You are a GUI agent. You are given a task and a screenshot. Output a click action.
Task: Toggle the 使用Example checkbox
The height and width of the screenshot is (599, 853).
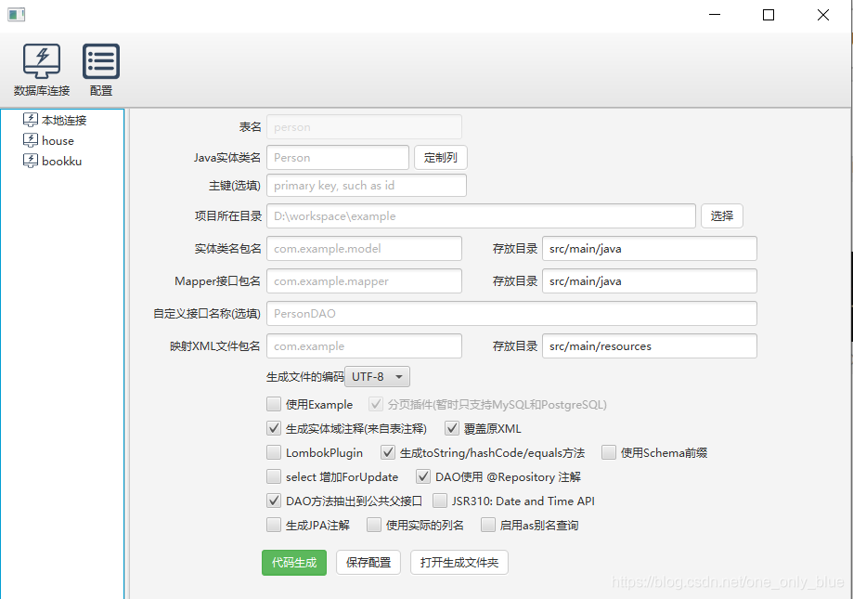(x=274, y=404)
